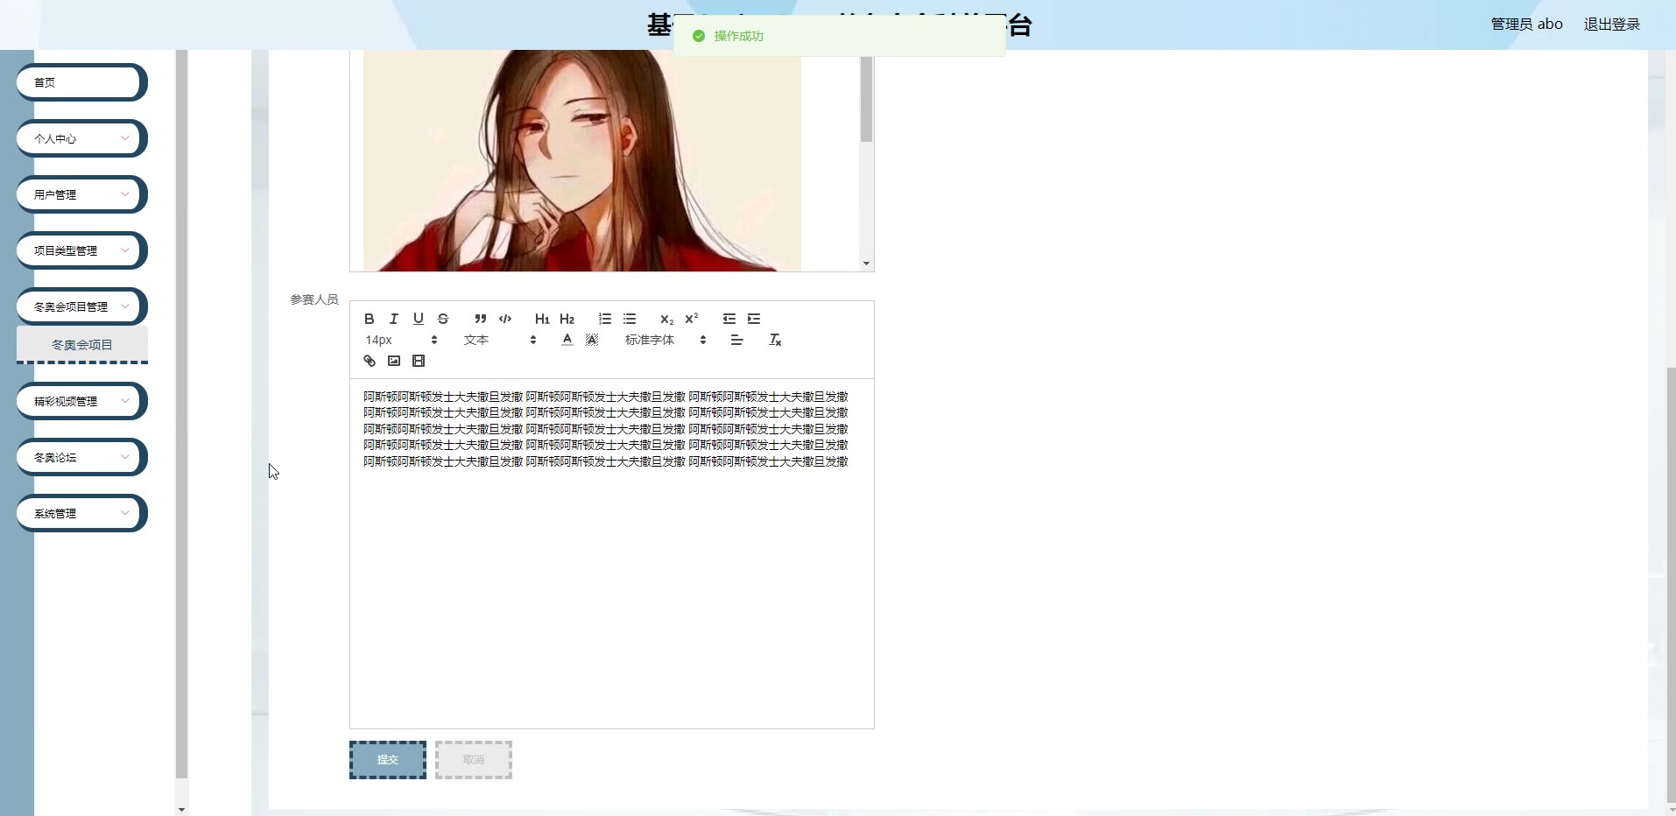Image resolution: width=1676 pixels, height=816 pixels.
Task: Expand the 冬奥论坛 menu
Action: (81, 457)
